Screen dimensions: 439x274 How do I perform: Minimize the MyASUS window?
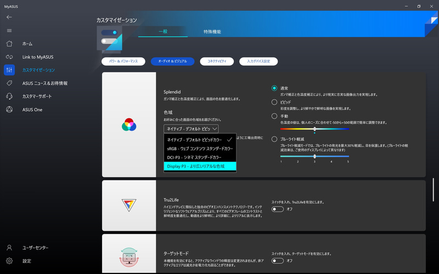[406, 6]
